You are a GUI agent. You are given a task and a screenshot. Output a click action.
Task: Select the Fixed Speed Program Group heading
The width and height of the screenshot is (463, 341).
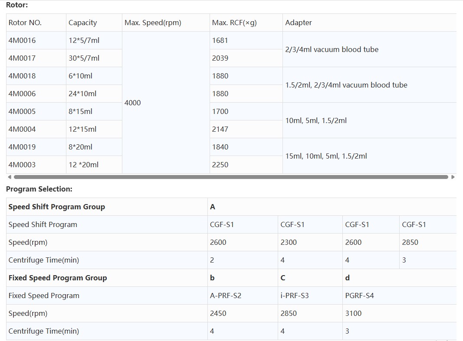(x=58, y=278)
